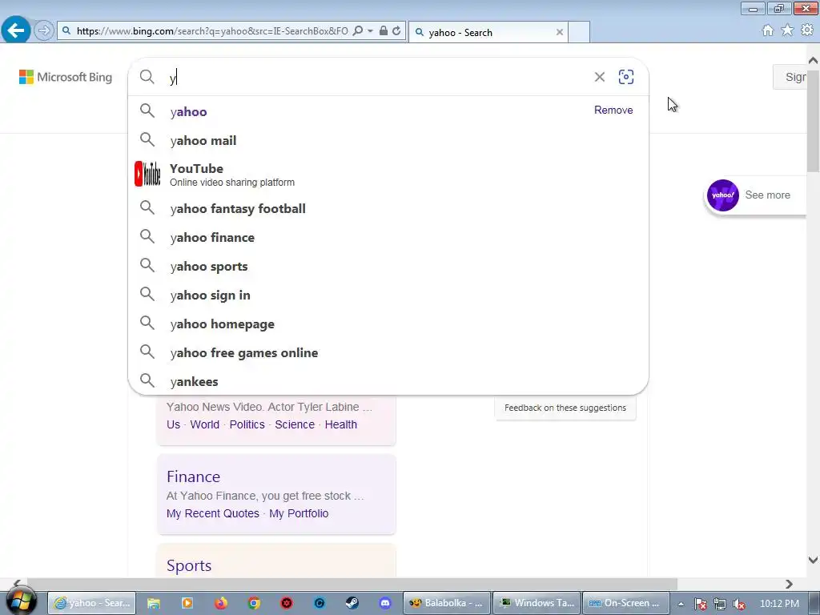Launch Chrome from taskbar
The image size is (820, 615).
pyautogui.click(x=254, y=603)
